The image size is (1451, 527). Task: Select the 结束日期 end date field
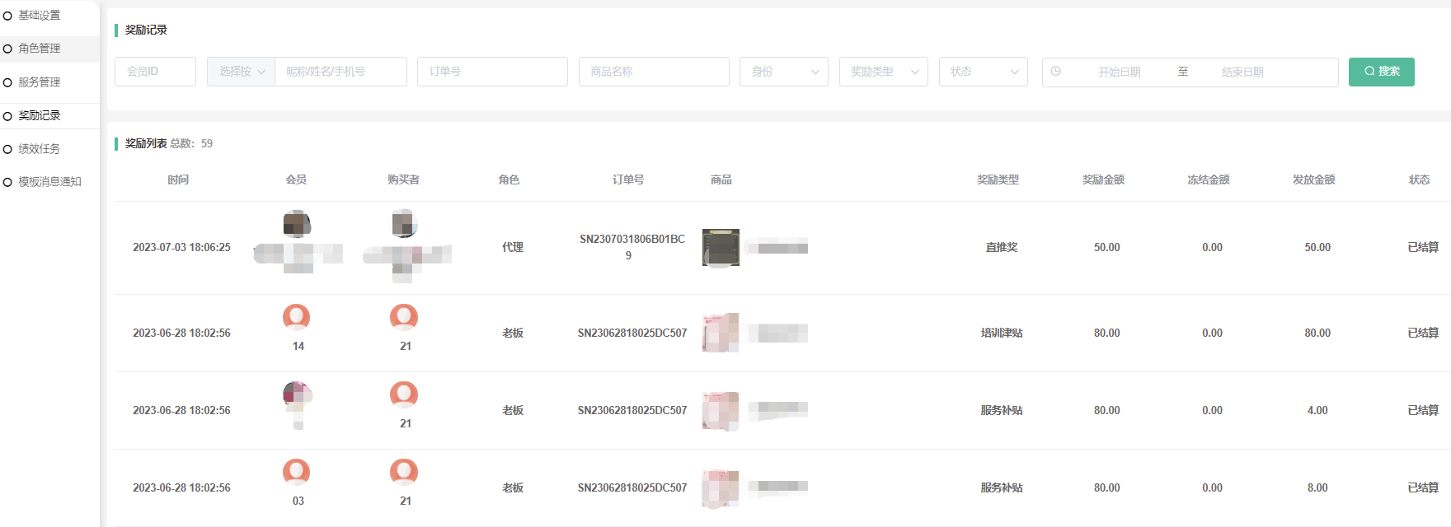(x=1242, y=72)
